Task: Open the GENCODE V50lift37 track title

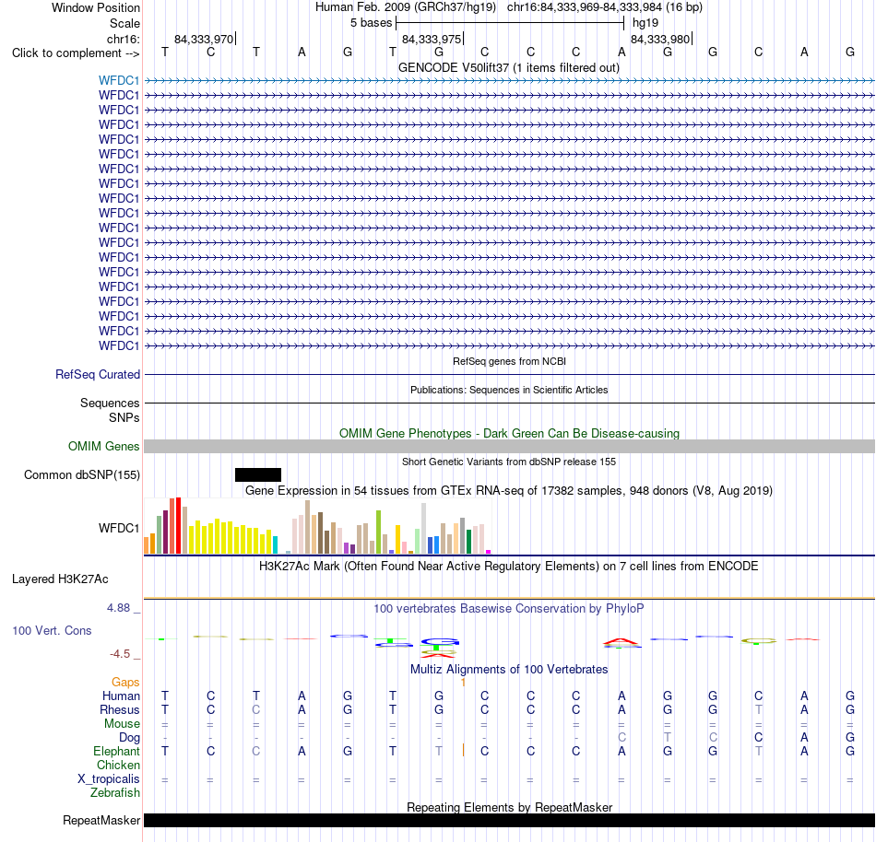Action: pyautogui.click(x=508, y=67)
